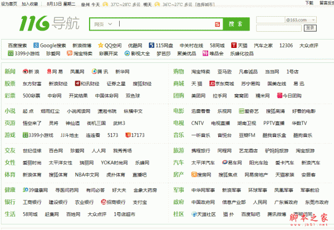The height and width of the screenshot is (230, 334).
Task: Open the 军事 category
Action: click(179, 190)
